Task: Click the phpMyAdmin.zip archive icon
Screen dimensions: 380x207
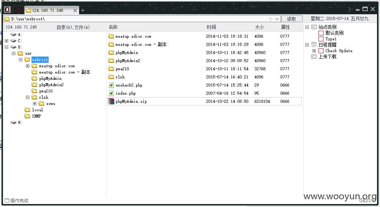Action: point(111,101)
